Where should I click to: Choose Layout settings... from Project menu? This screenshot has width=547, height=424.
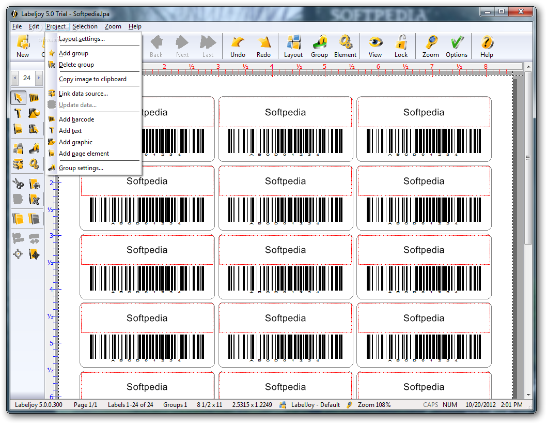coord(93,39)
